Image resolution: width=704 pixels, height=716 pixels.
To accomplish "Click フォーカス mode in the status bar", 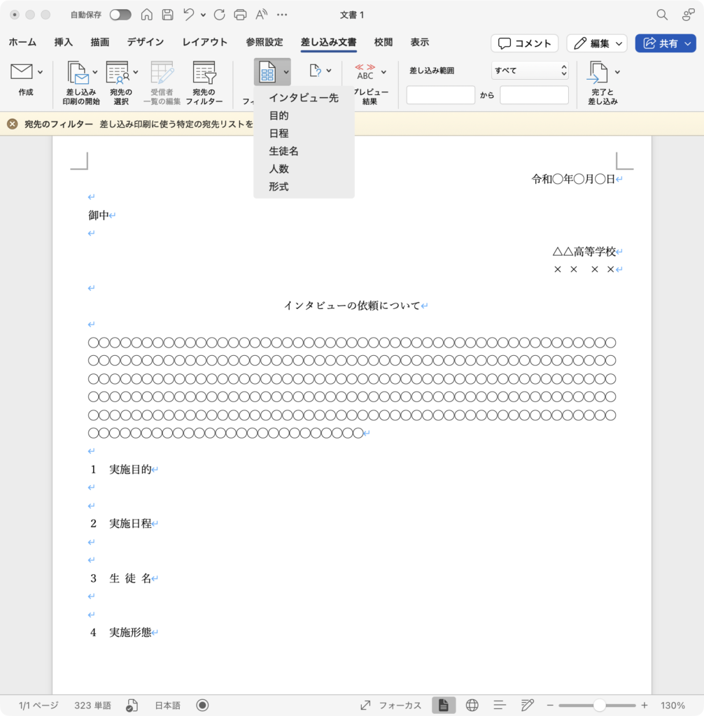I will [390, 705].
